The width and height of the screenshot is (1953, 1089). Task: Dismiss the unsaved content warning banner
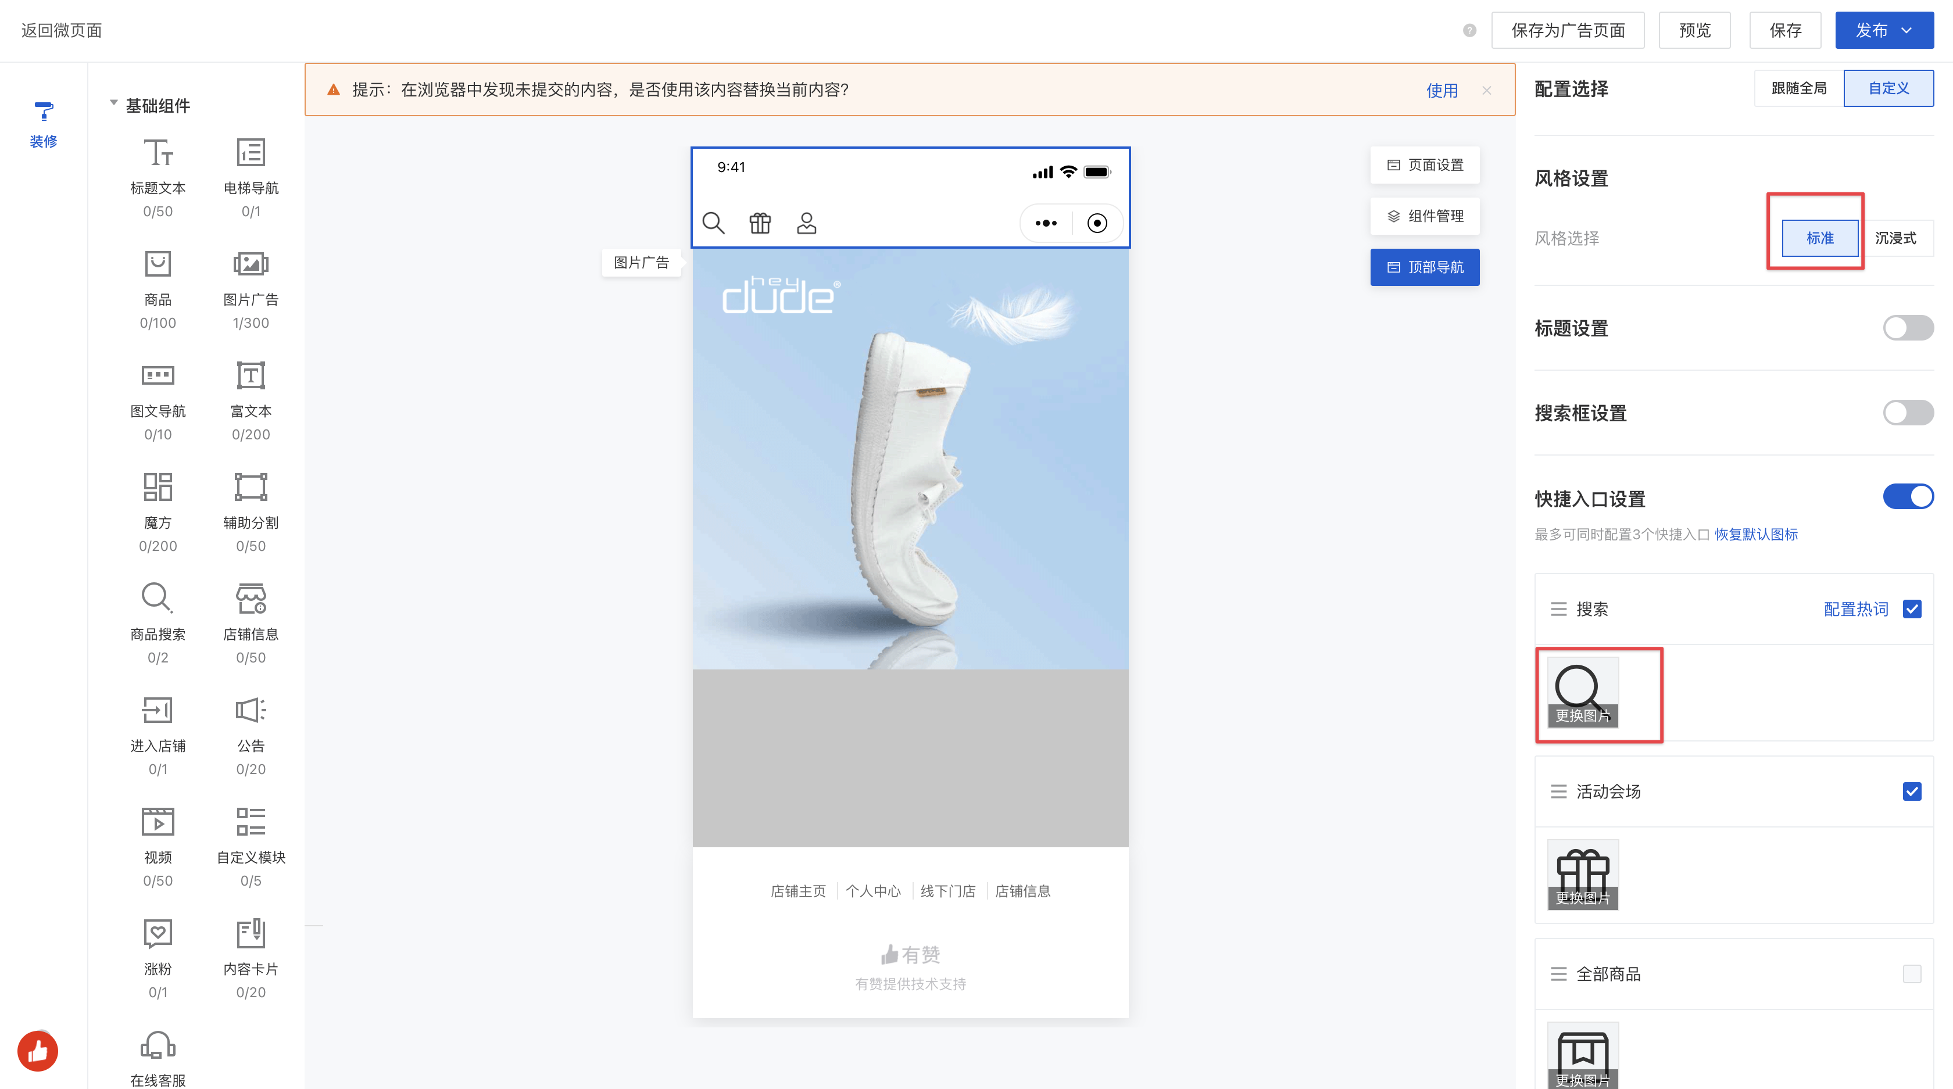pos(1486,90)
